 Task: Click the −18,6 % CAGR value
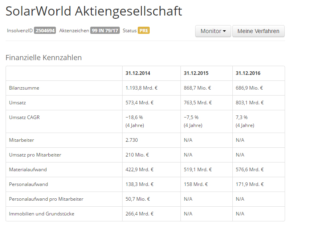tap(134, 117)
